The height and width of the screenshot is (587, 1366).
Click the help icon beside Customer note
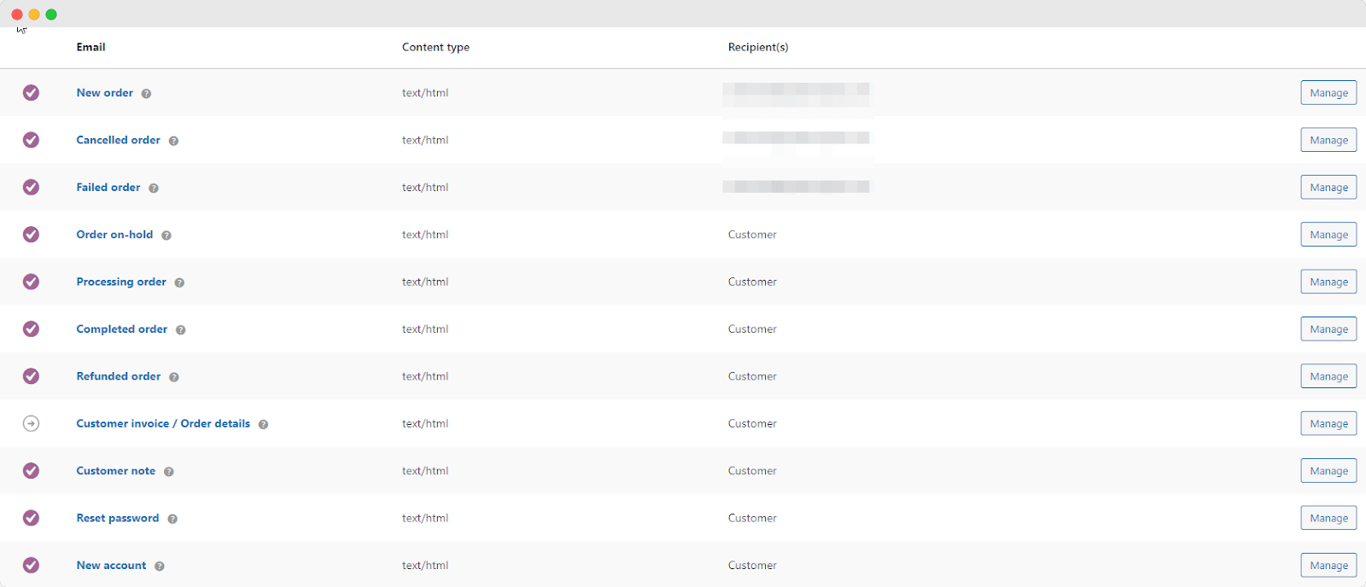tap(169, 472)
